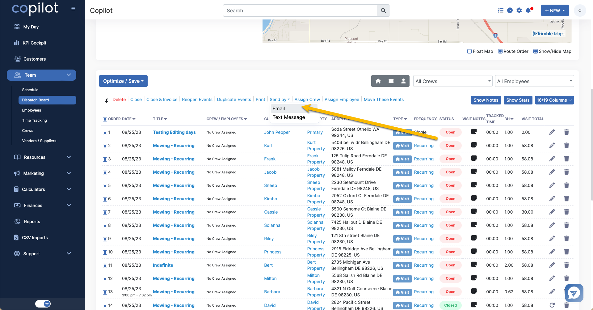This screenshot has width=593, height=310.
Task: Open the 16/19 Columns dropdown
Action: (x=554, y=100)
